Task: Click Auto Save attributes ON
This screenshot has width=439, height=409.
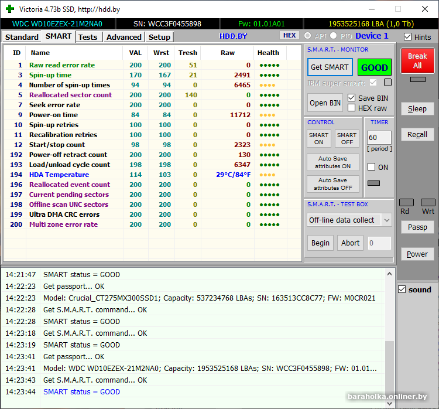Action: 333,162
